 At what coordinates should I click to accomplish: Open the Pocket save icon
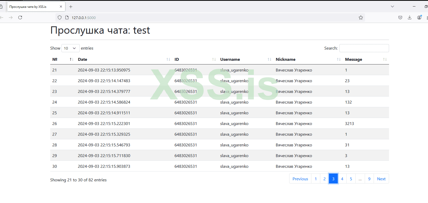[x=400, y=17]
